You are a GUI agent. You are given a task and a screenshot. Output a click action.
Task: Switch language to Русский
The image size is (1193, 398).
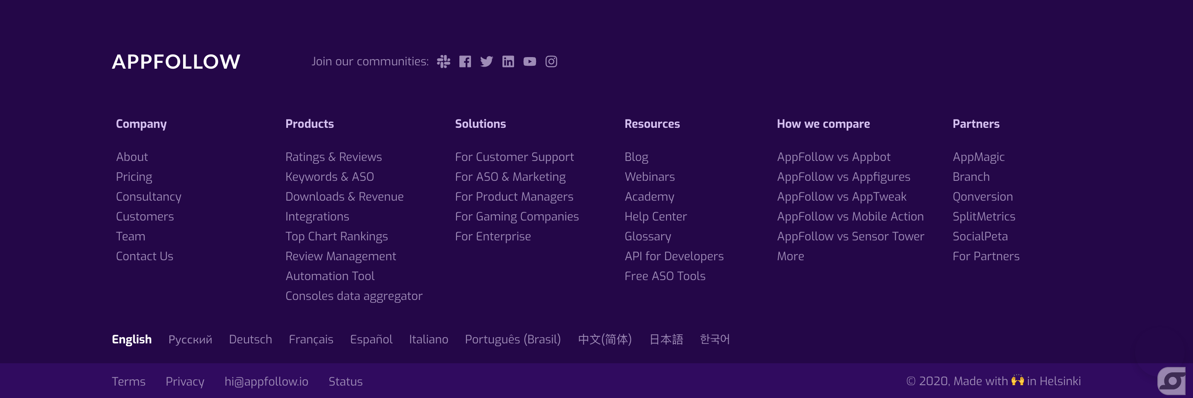coord(191,340)
